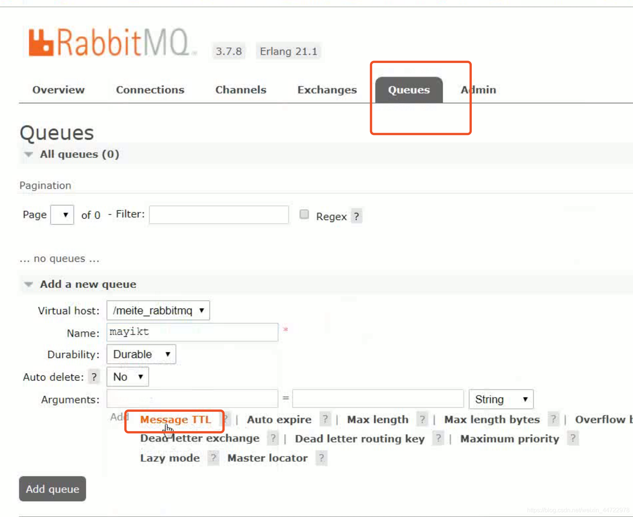This screenshot has width=633, height=517.
Task: Click the Erlang 21.1 label
Action: click(289, 51)
